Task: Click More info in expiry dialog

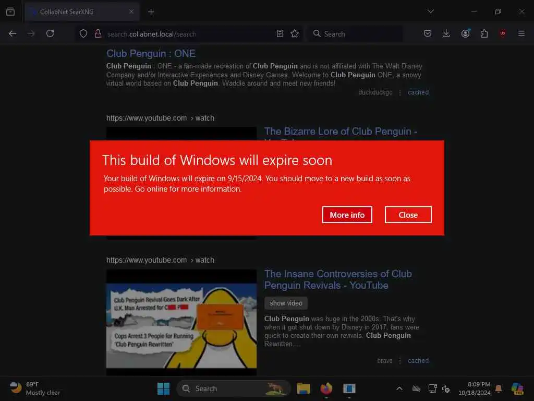Action: point(347,215)
